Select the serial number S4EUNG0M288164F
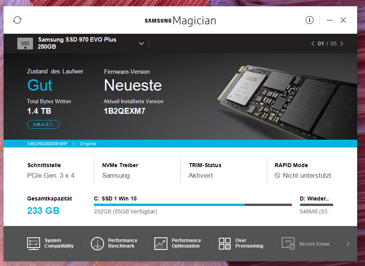 47,144
